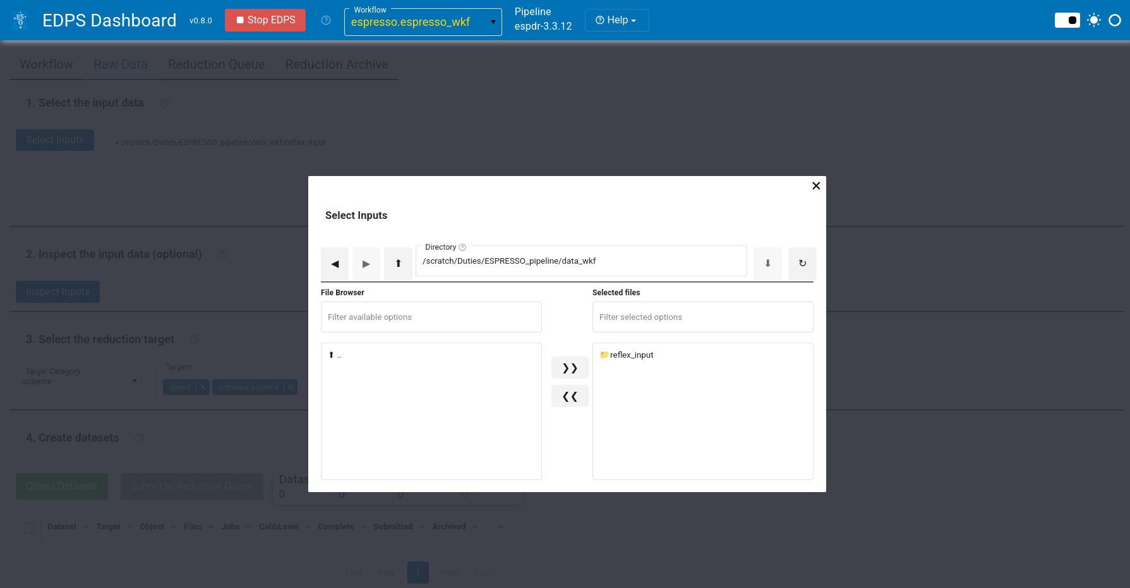Switch to the Workflow tab
The image size is (1130, 588).
tap(46, 64)
